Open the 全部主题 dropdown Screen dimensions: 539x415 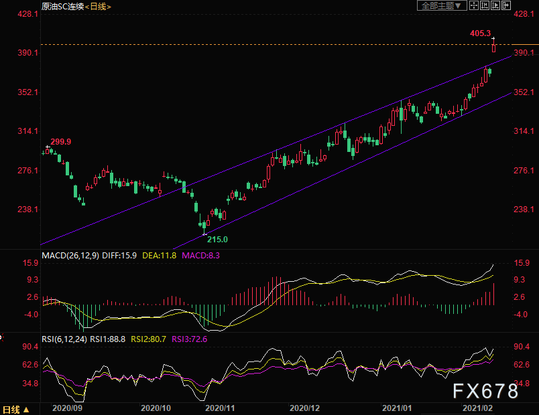click(442, 5)
